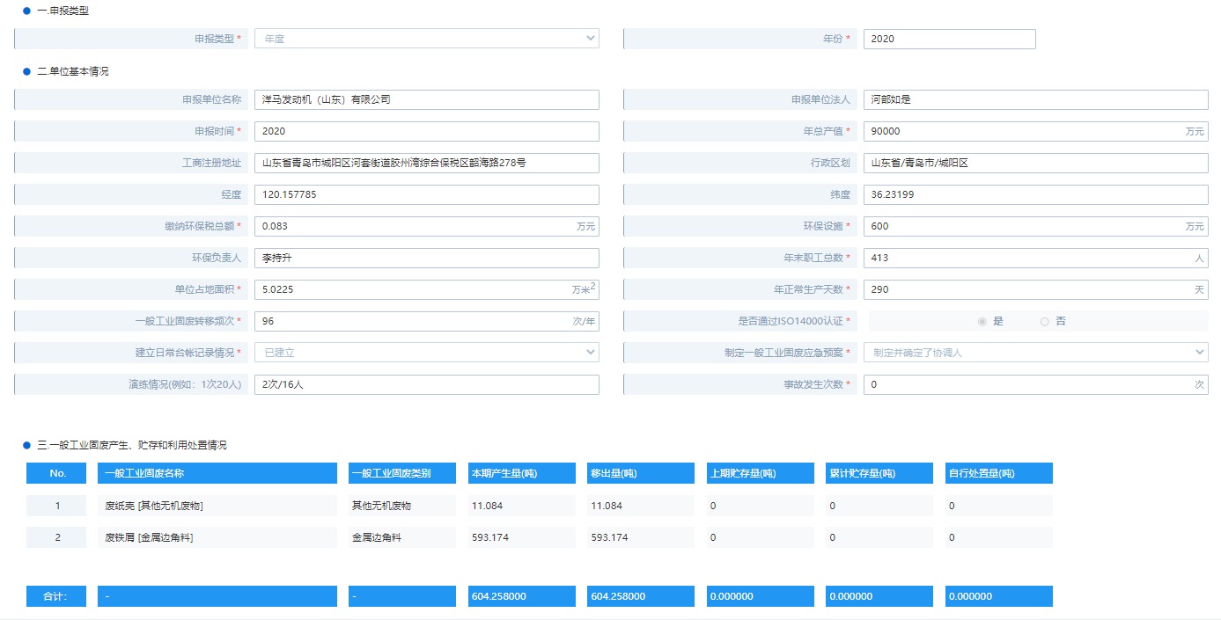Edit the 缴纳环保税总额 field
Screen dimensions: 1221x620
click(414, 226)
